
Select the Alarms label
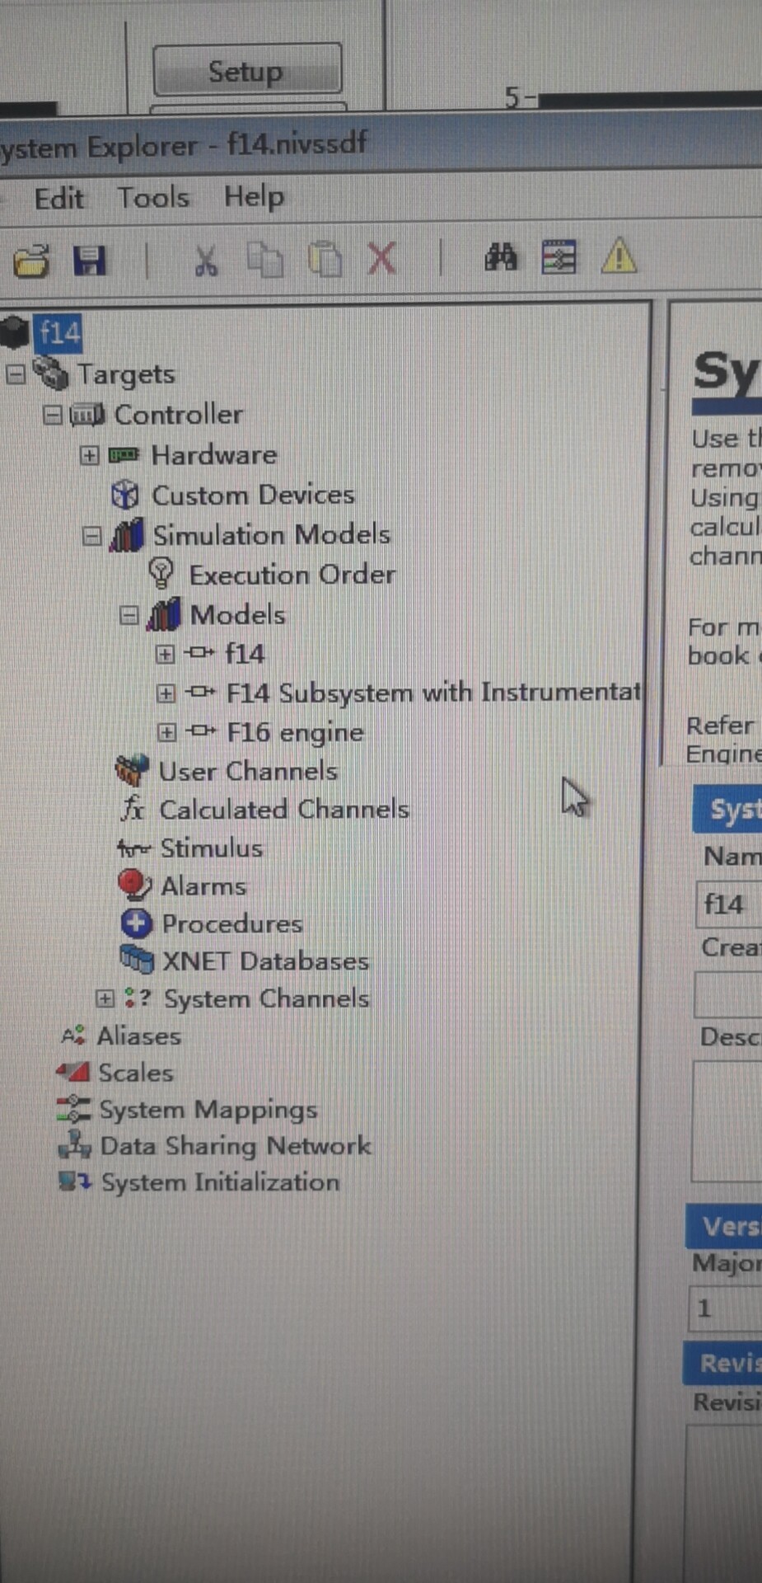[203, 886]
